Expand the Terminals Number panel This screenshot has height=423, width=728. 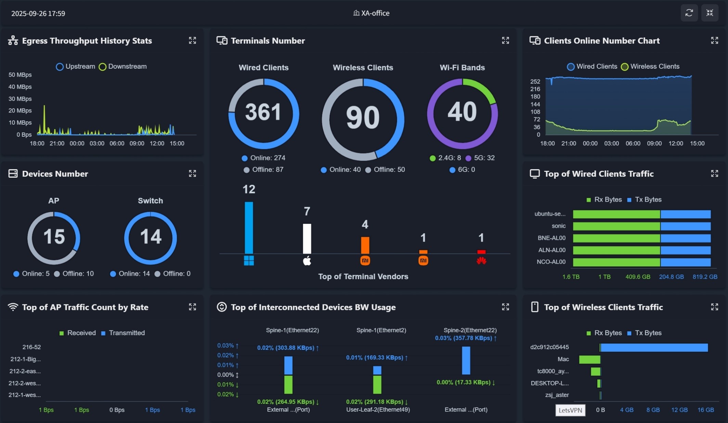tap(506, 40)
